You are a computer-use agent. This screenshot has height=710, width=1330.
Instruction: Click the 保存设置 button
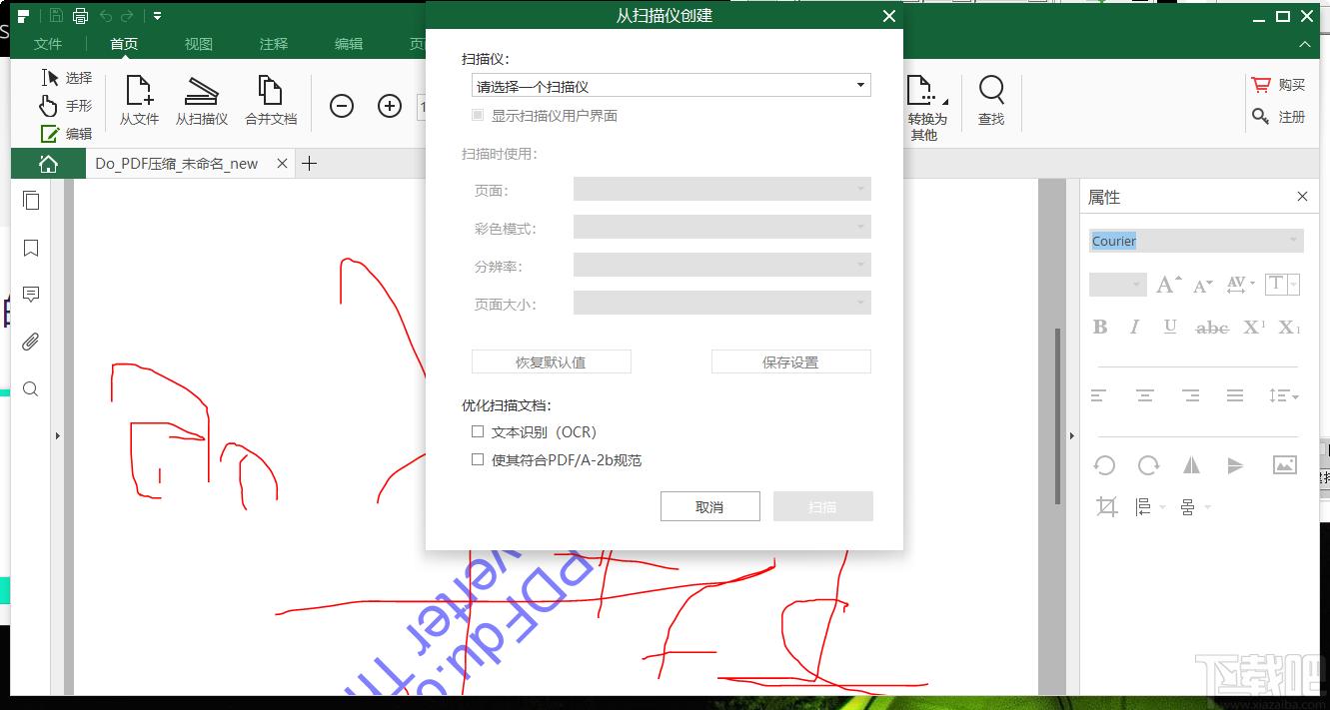790,361
